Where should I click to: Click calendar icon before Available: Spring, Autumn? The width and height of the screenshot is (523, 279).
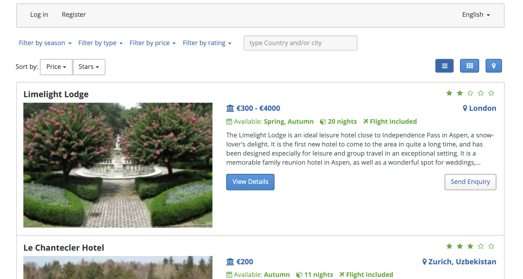229,122
